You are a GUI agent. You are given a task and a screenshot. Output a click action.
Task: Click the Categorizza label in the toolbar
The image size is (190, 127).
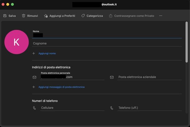point(95,16)
